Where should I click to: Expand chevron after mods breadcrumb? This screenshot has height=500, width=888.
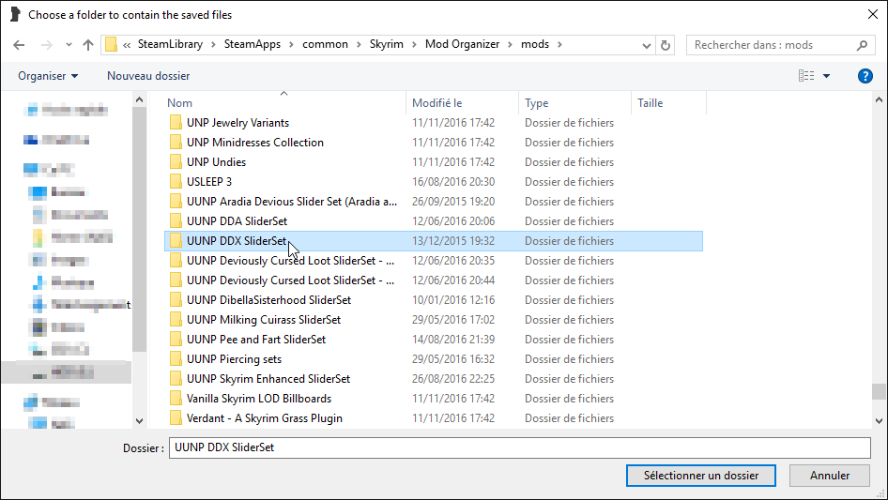[x=559, y=45]
